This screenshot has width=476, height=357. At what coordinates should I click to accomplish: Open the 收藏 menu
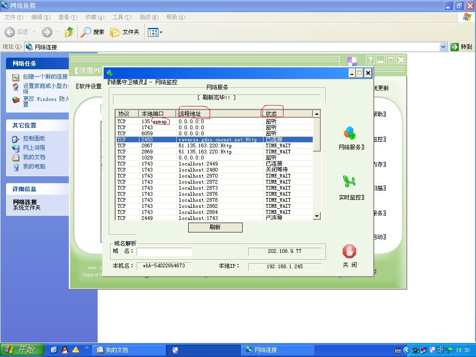coord(95,17)
